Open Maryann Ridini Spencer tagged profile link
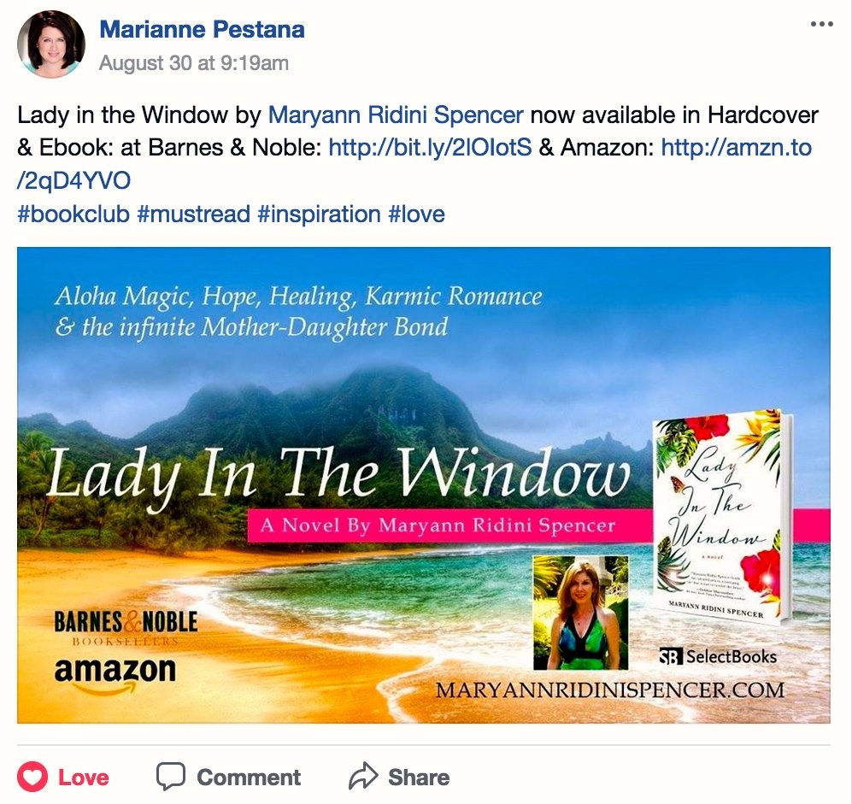This screenshot has height=804, width=852. click(x=396, y=115)
